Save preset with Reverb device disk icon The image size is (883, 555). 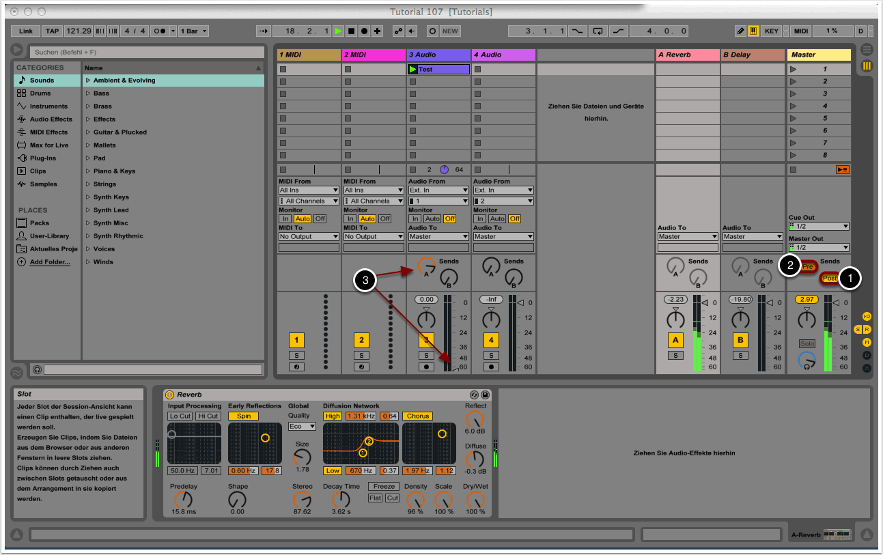coord(485,395)
